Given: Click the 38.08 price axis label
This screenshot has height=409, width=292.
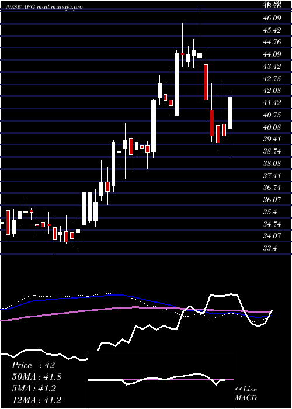Looking at the screenshot, I should pyautogui.click(x=272, y=164).
